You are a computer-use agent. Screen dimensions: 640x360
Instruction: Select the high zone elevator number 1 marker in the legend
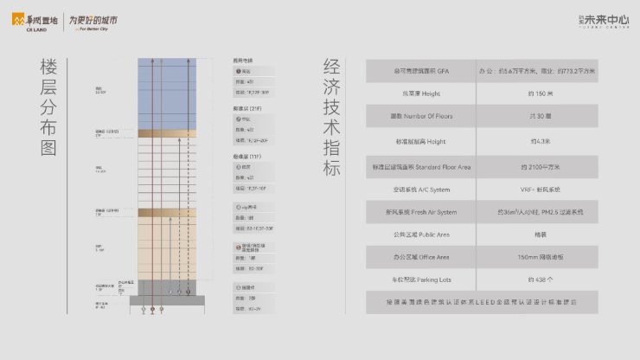239,71
